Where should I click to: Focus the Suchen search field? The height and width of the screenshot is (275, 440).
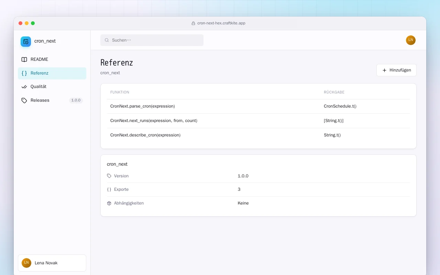point(152,40)
